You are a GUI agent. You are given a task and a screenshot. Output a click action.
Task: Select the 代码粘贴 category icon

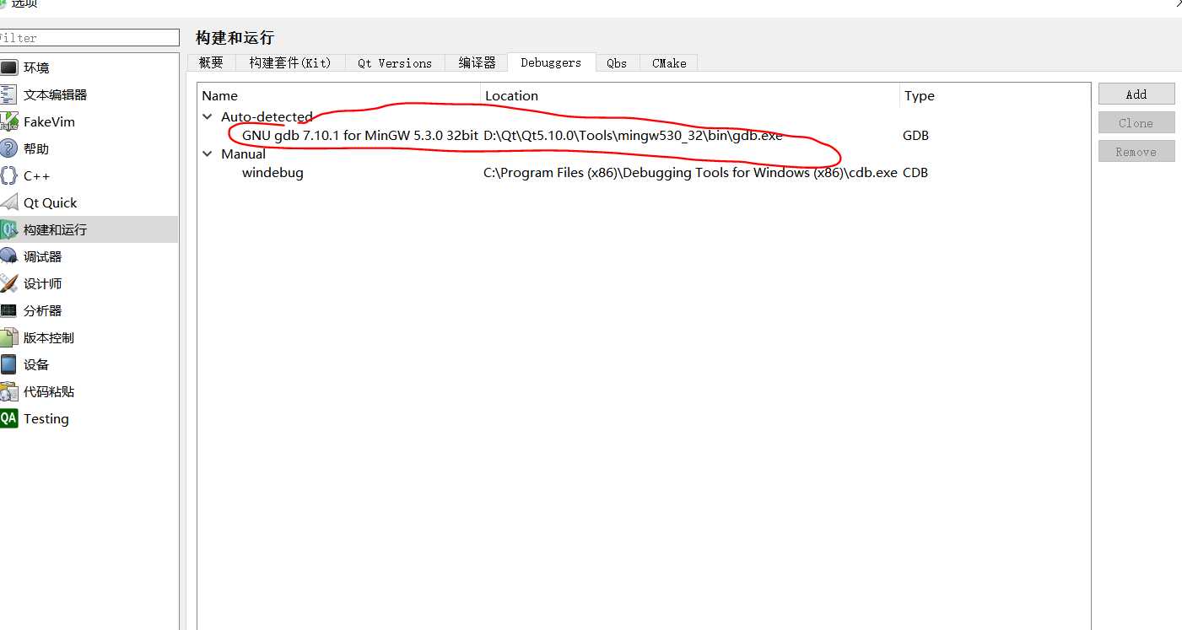[x=8, y=391]
